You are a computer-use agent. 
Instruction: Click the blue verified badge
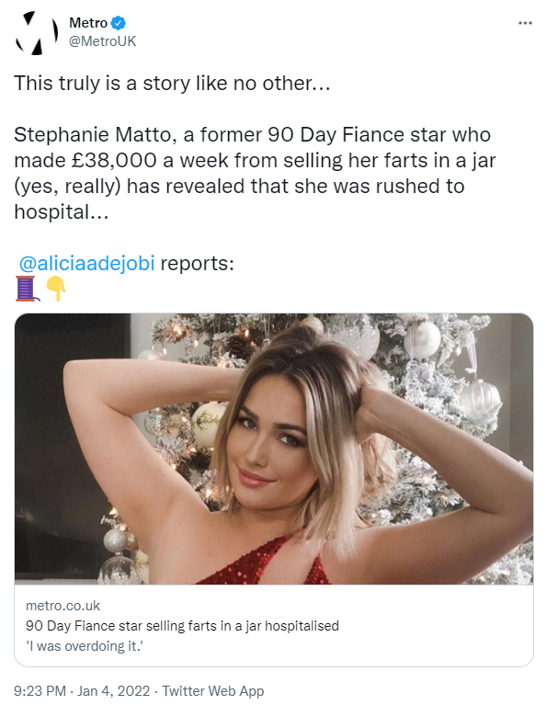click(x=119, y=22)
